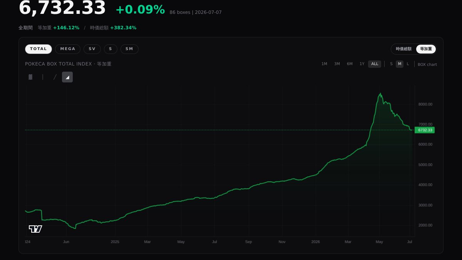Click the +0.09% daily change value
This screenshot has width=462, height=260.
(140, 10)
